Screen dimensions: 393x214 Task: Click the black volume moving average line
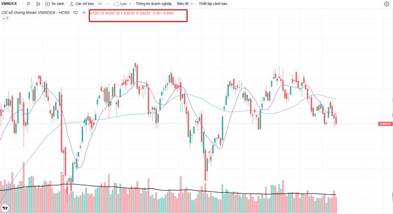tap(150, 189)
